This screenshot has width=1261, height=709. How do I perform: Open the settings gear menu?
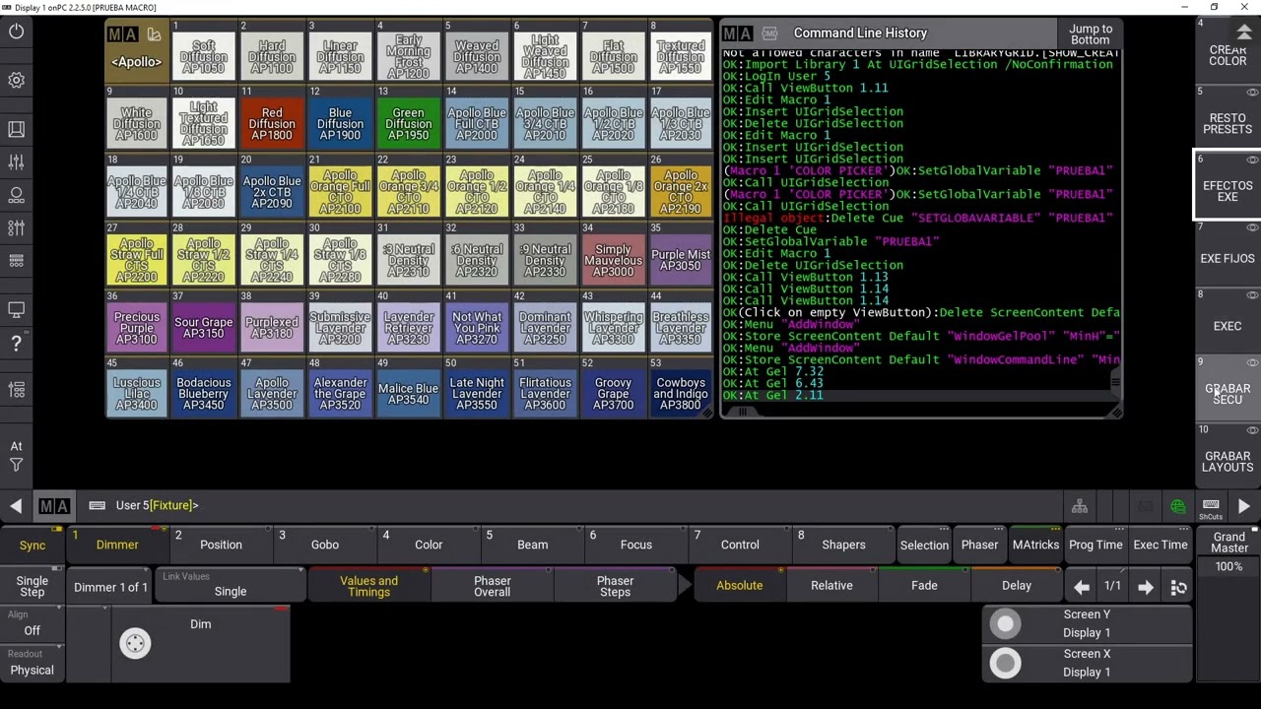[17, 80]
